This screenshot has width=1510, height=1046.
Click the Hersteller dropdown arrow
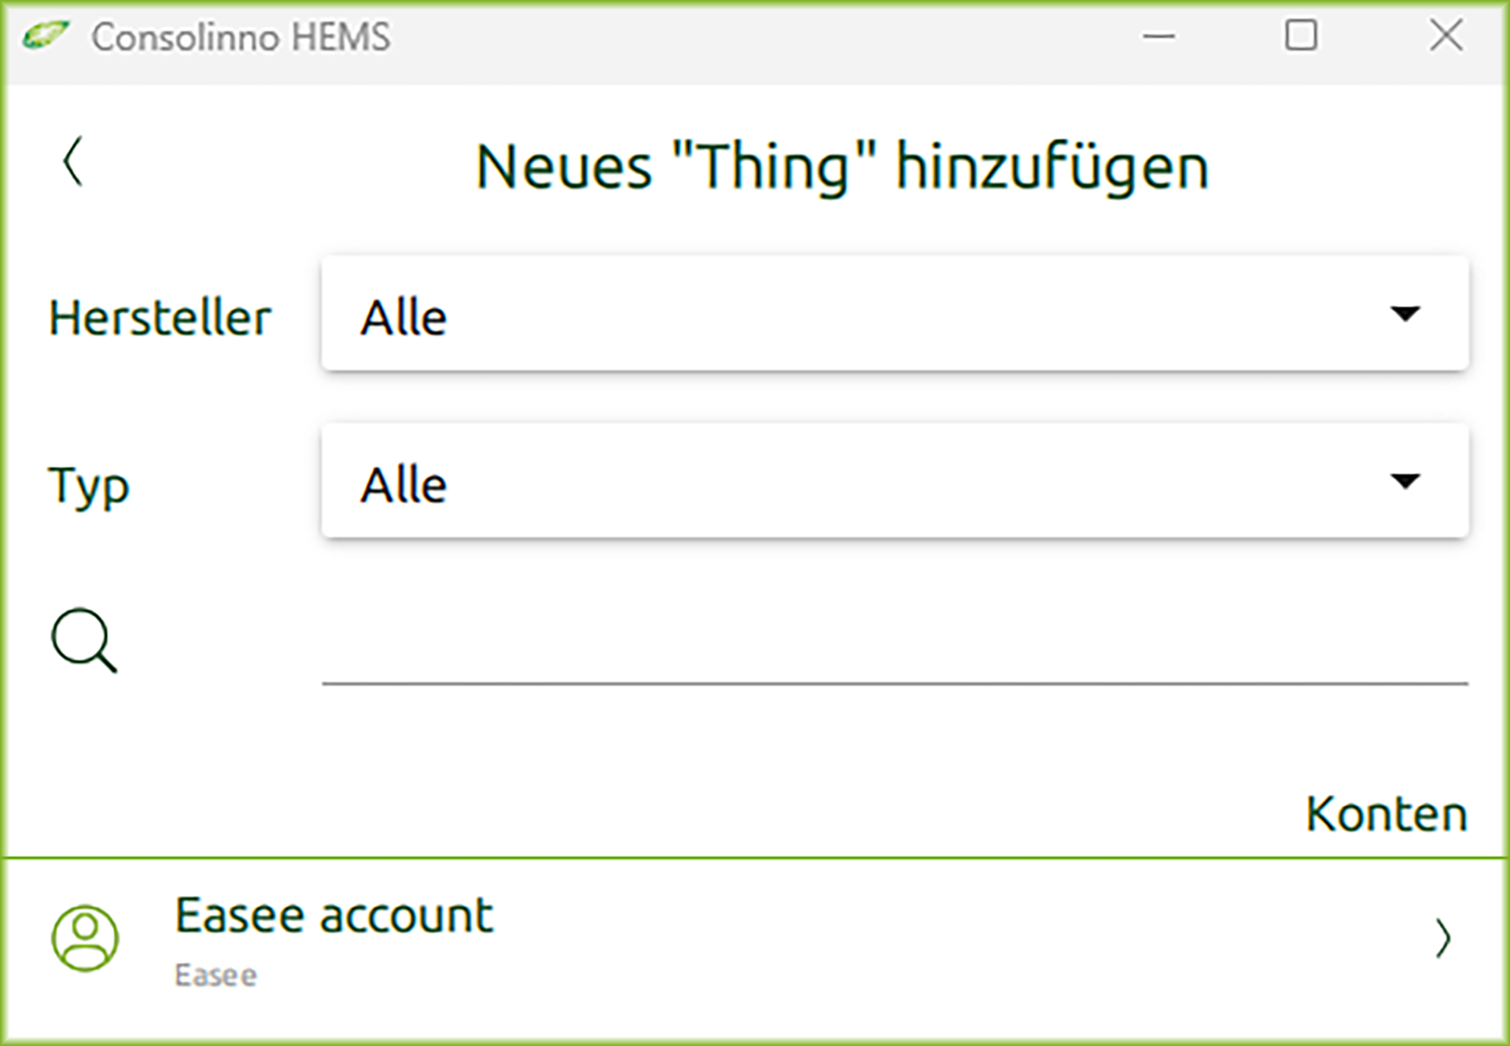[1405, 314]
